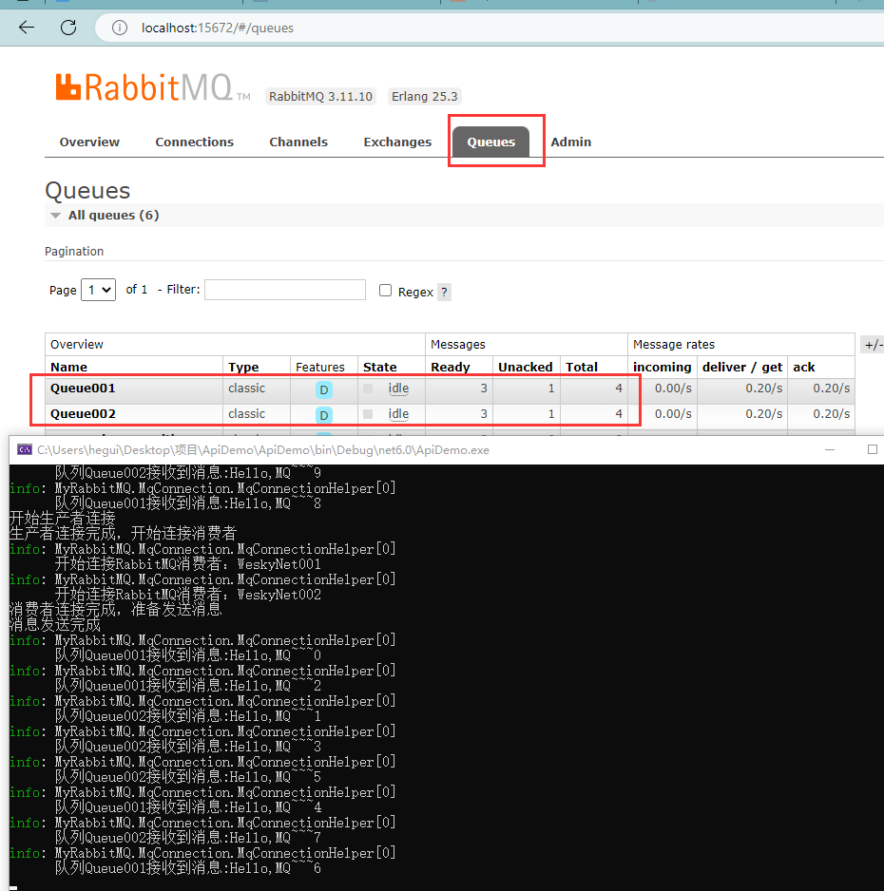
Task: Switch to the Exchanges tab
Action: (397, 142)
